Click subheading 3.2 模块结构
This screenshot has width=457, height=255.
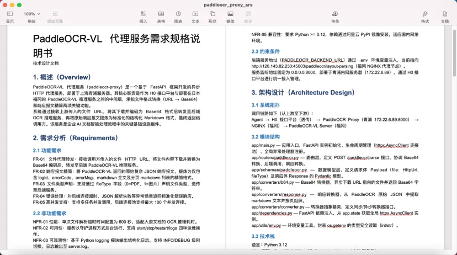pos(265,137)
